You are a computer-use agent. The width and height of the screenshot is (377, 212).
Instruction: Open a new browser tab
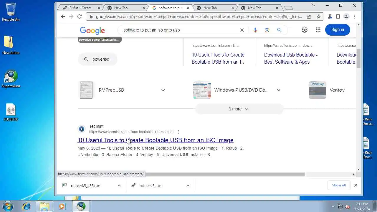click(289, 8)
